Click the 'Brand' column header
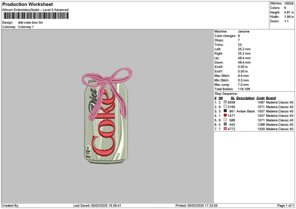 tap(271, 98)
